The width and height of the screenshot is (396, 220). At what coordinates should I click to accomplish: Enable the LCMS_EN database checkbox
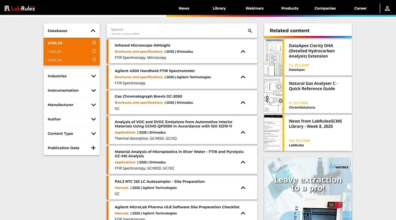[94, 51]
